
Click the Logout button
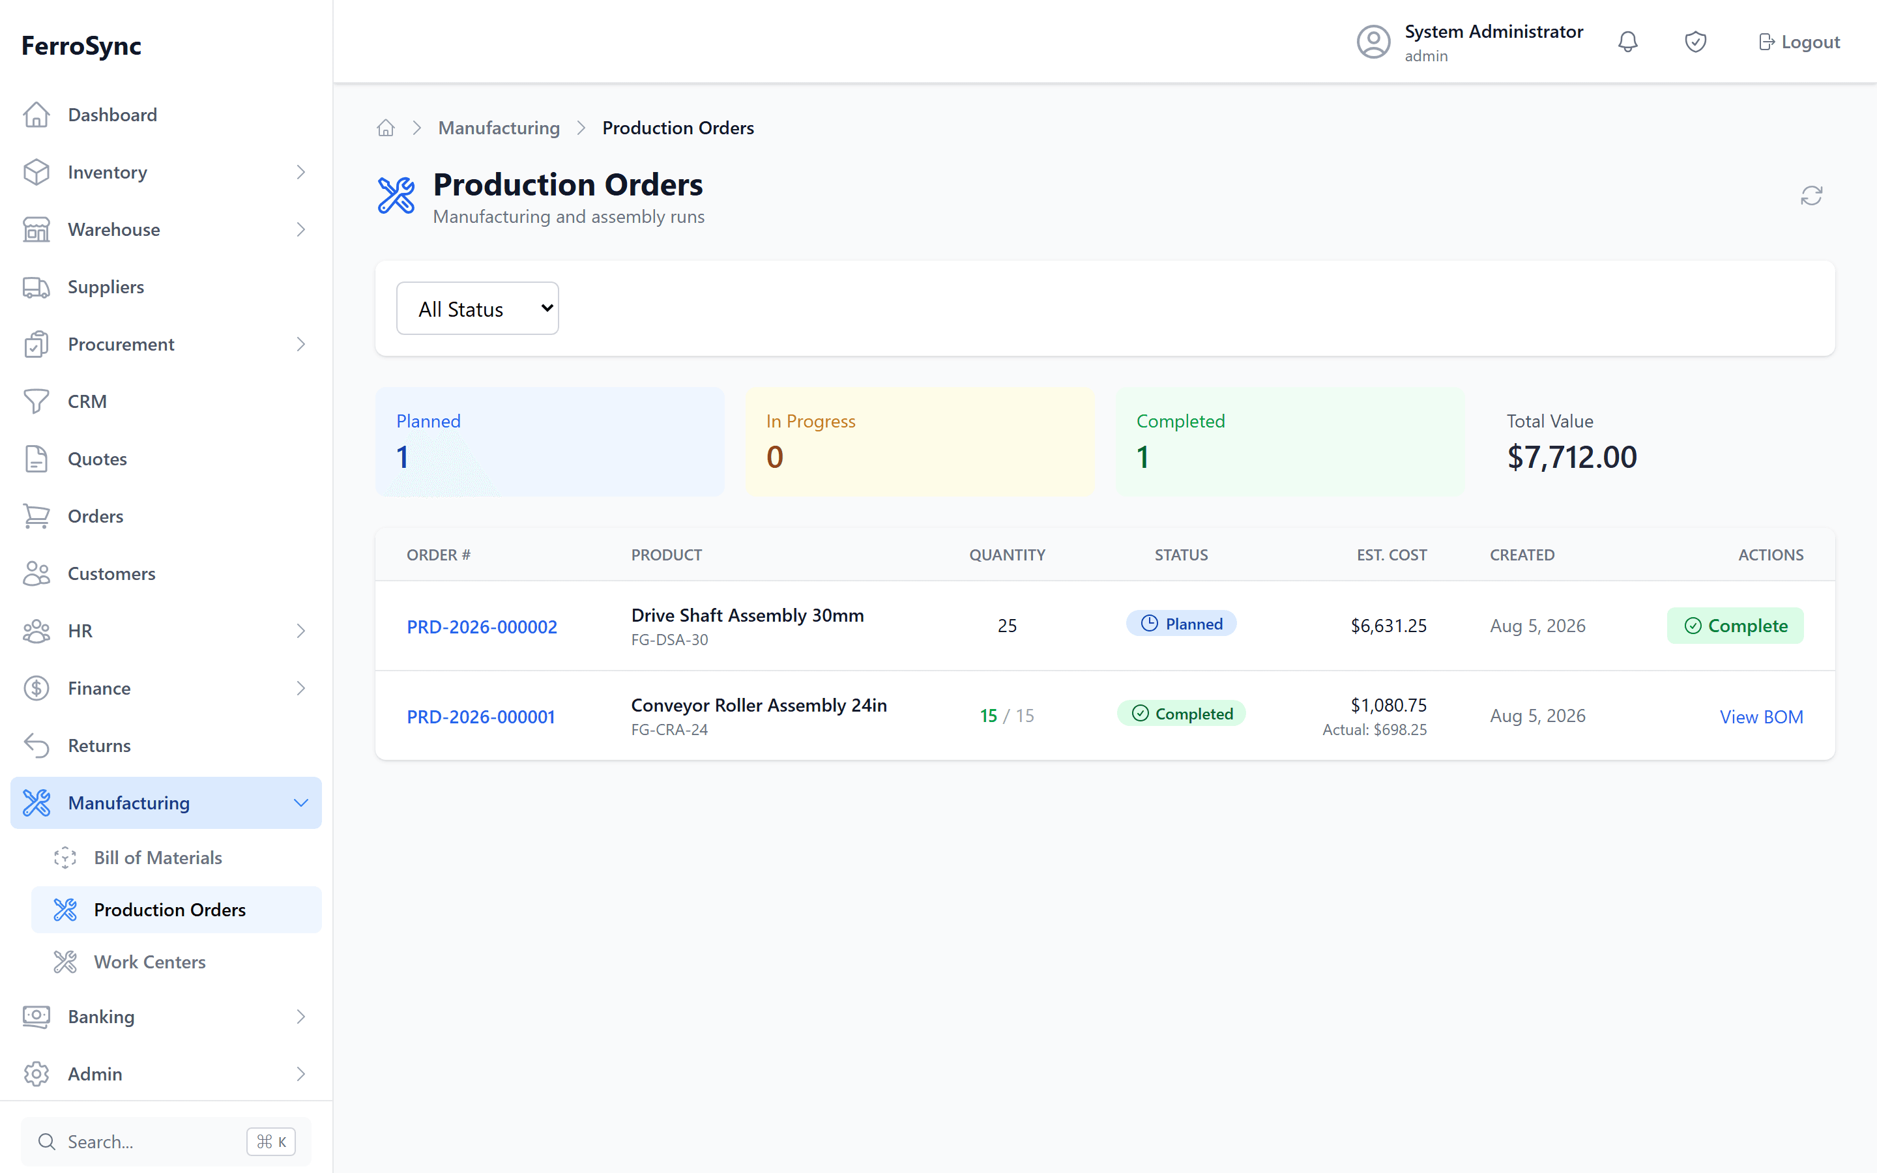[x=1799, y=42]
